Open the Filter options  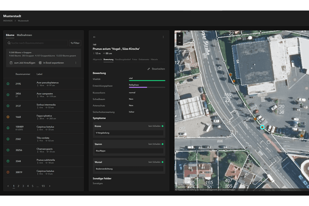75,43
